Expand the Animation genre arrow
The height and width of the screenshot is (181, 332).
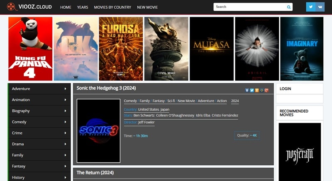click(x=65, y=100)
